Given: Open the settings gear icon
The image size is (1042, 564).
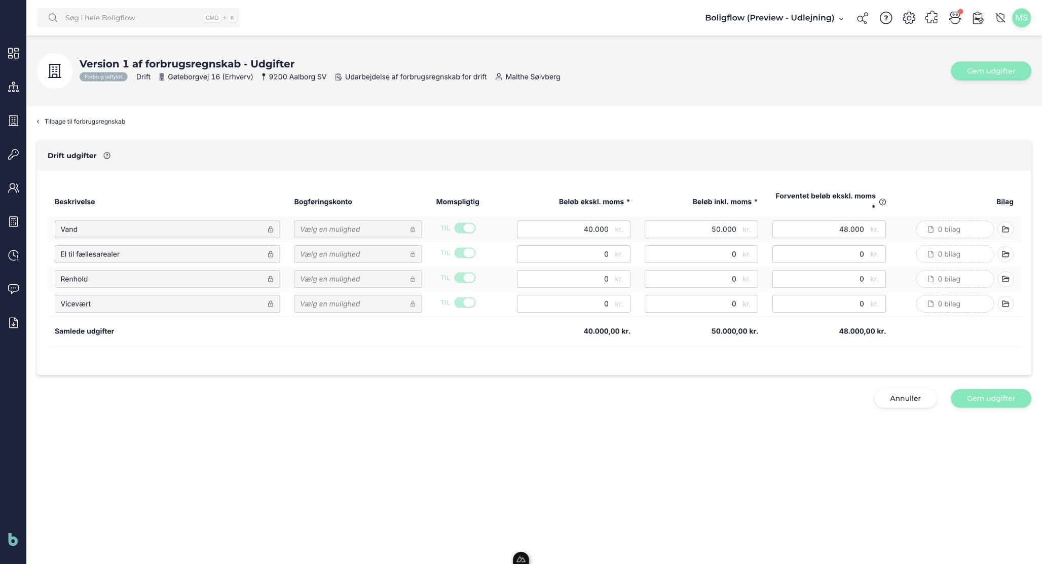Looking at the screenshot, I should click(909, 18).
